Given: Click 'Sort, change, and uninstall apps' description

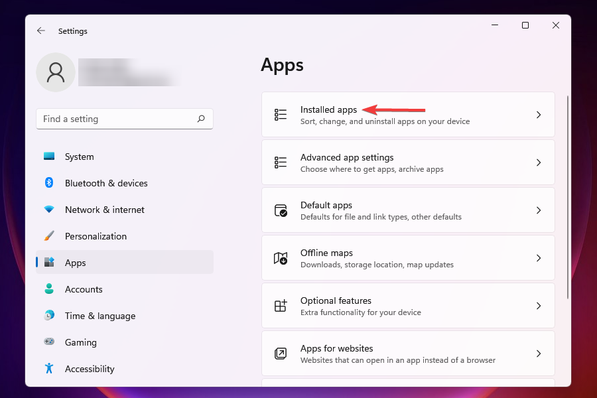Looking at the screenshot, I should 385,121.
